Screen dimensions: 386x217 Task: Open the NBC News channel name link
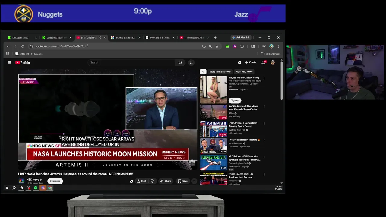click(x=33, y=180)
